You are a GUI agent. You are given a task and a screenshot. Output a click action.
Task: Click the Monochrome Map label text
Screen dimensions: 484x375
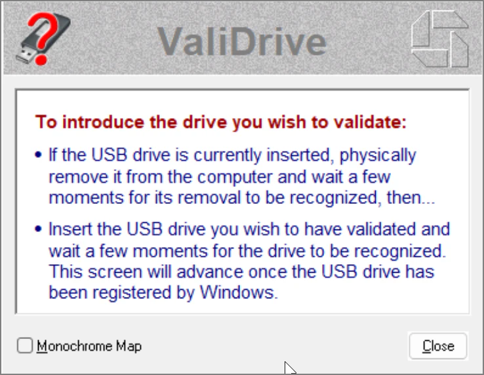(89, 346)
